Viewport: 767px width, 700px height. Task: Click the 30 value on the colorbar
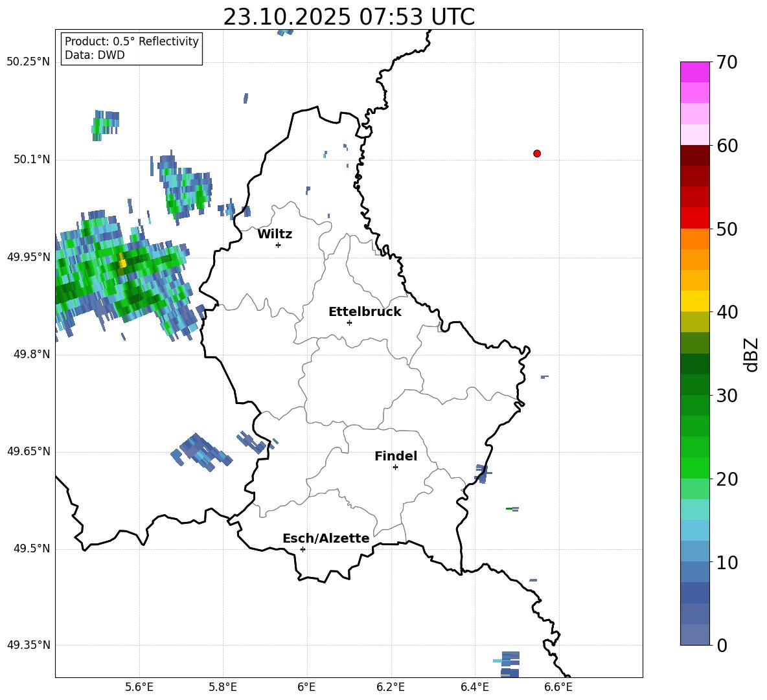(x=727, y=396)
